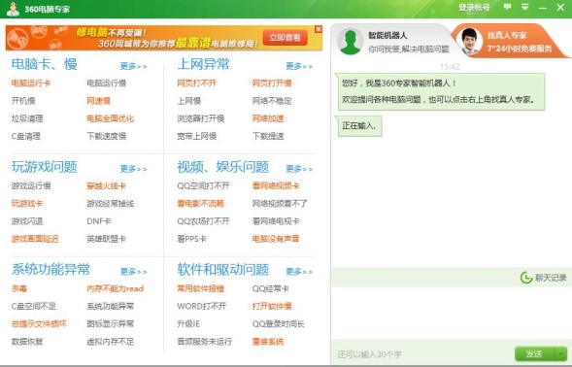Open the 网页打开慢 issue
572x367 pixels.
(x=272, y=83)
